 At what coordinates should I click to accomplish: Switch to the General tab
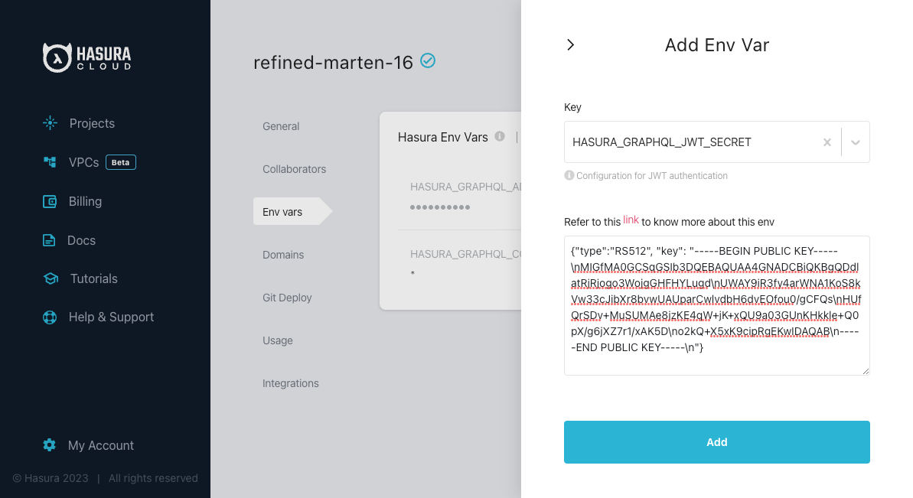click(281, 125)
